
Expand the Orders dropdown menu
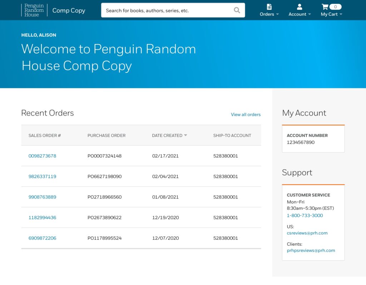point(269,14)
